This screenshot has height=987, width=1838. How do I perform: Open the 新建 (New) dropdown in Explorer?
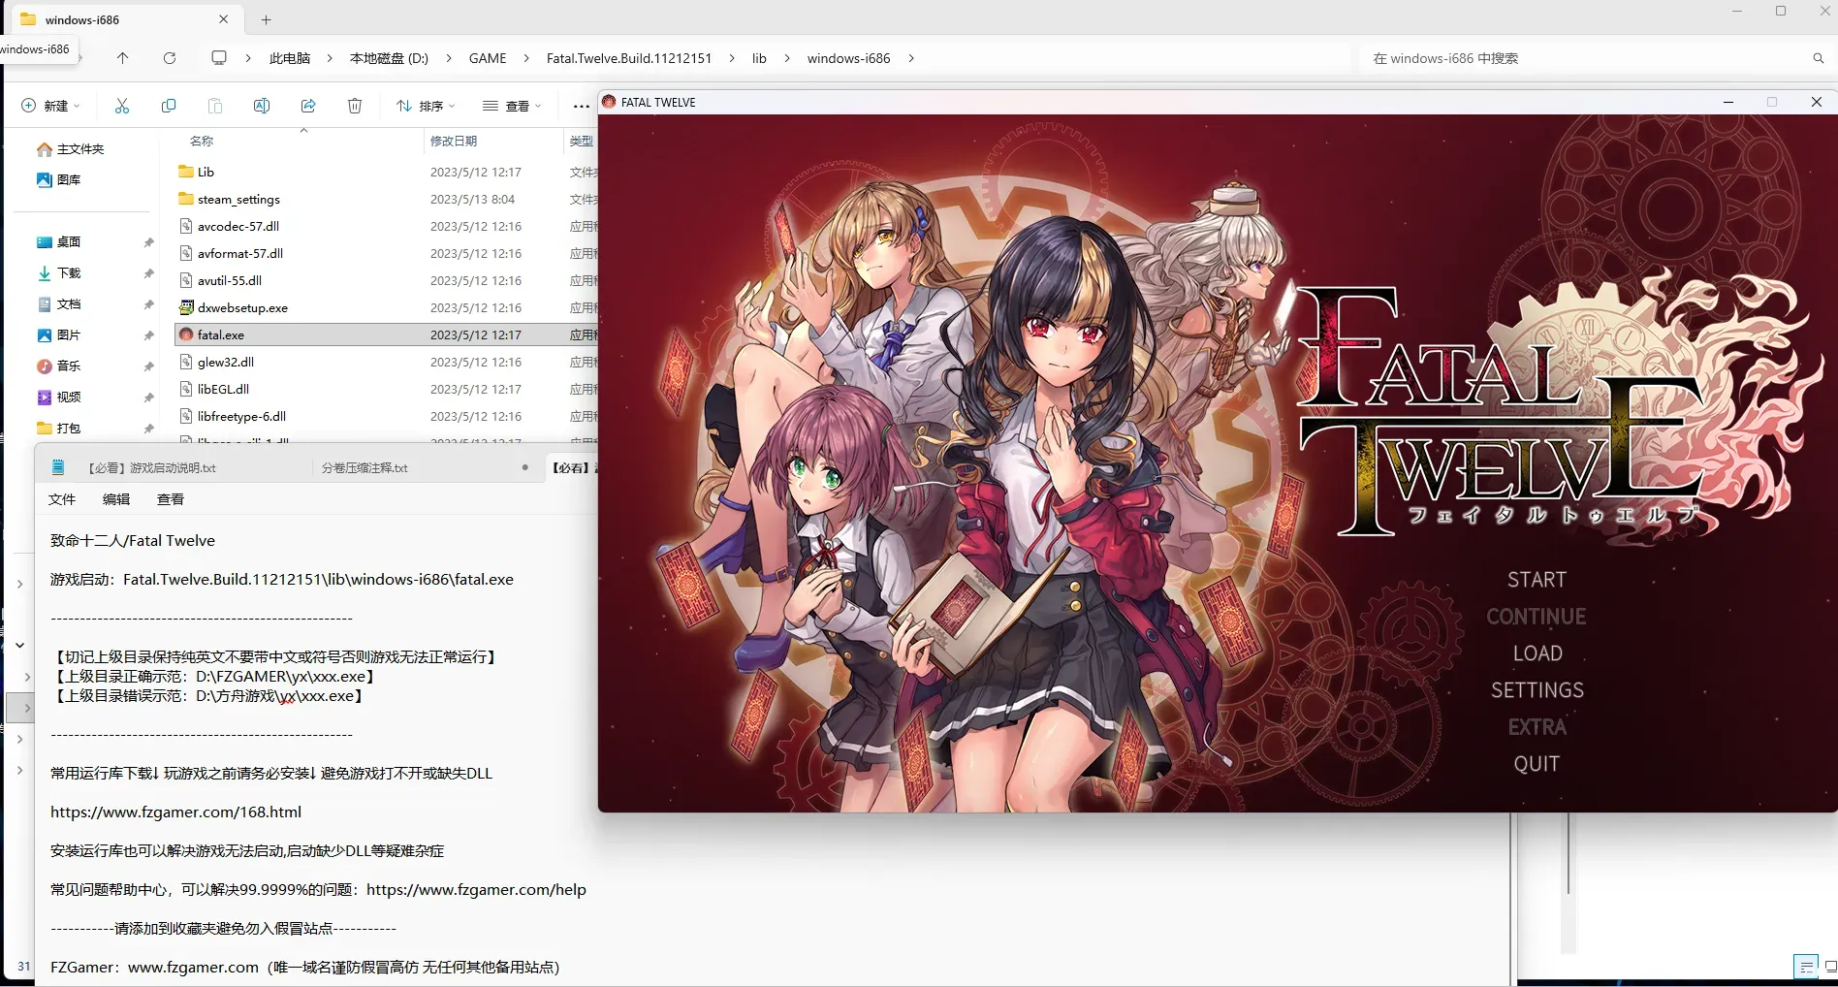point(50,106)
